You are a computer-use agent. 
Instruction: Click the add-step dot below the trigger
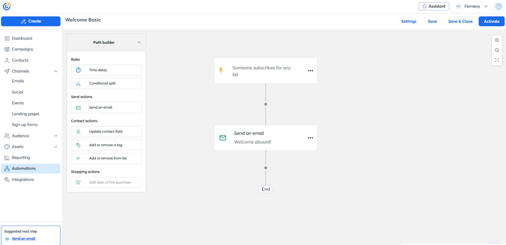(x=266, y=104)
